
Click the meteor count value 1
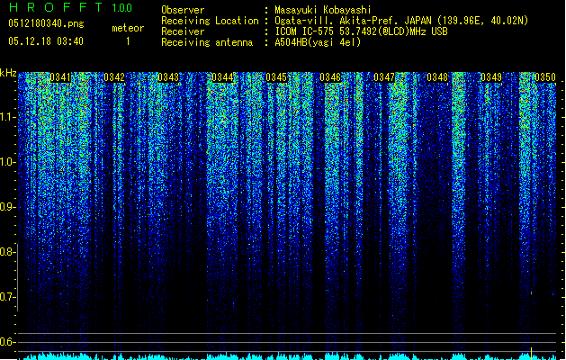click(128, 41)
